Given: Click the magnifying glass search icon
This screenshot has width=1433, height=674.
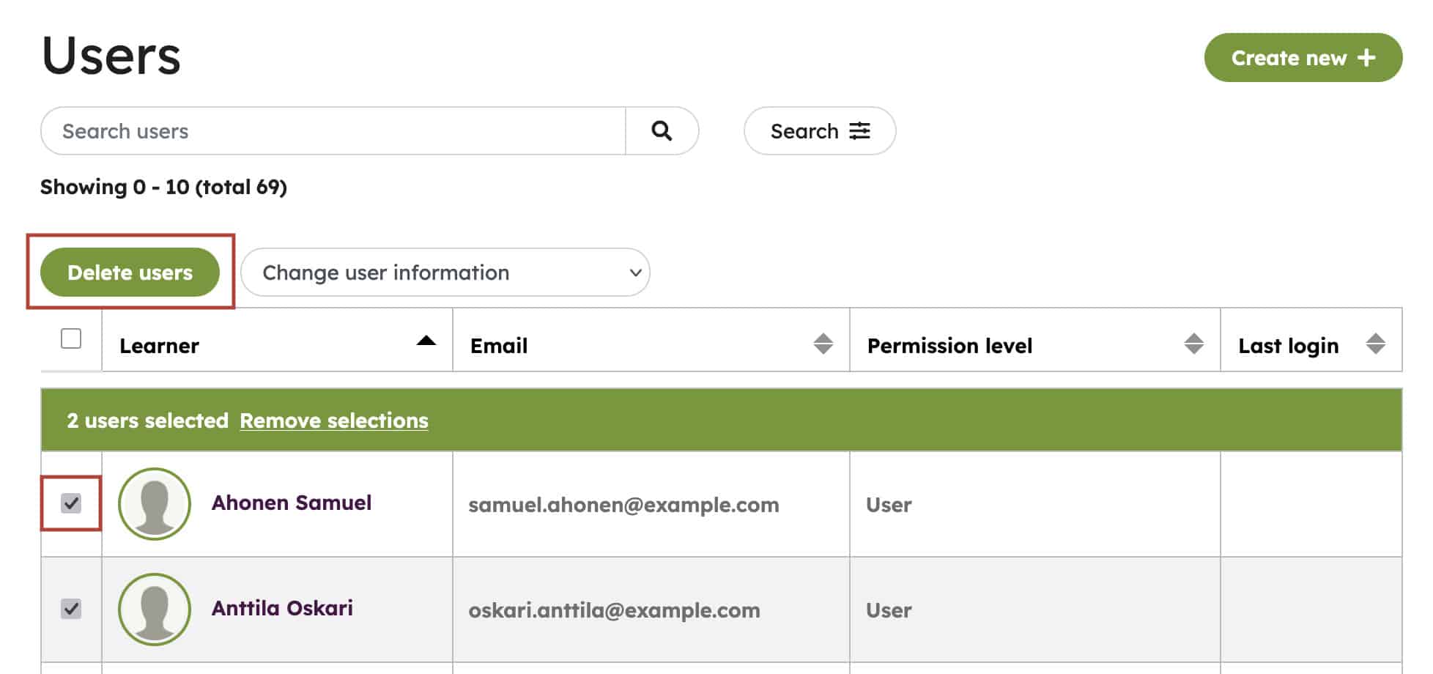Looking at the screenshot, I should pos(662,131).
